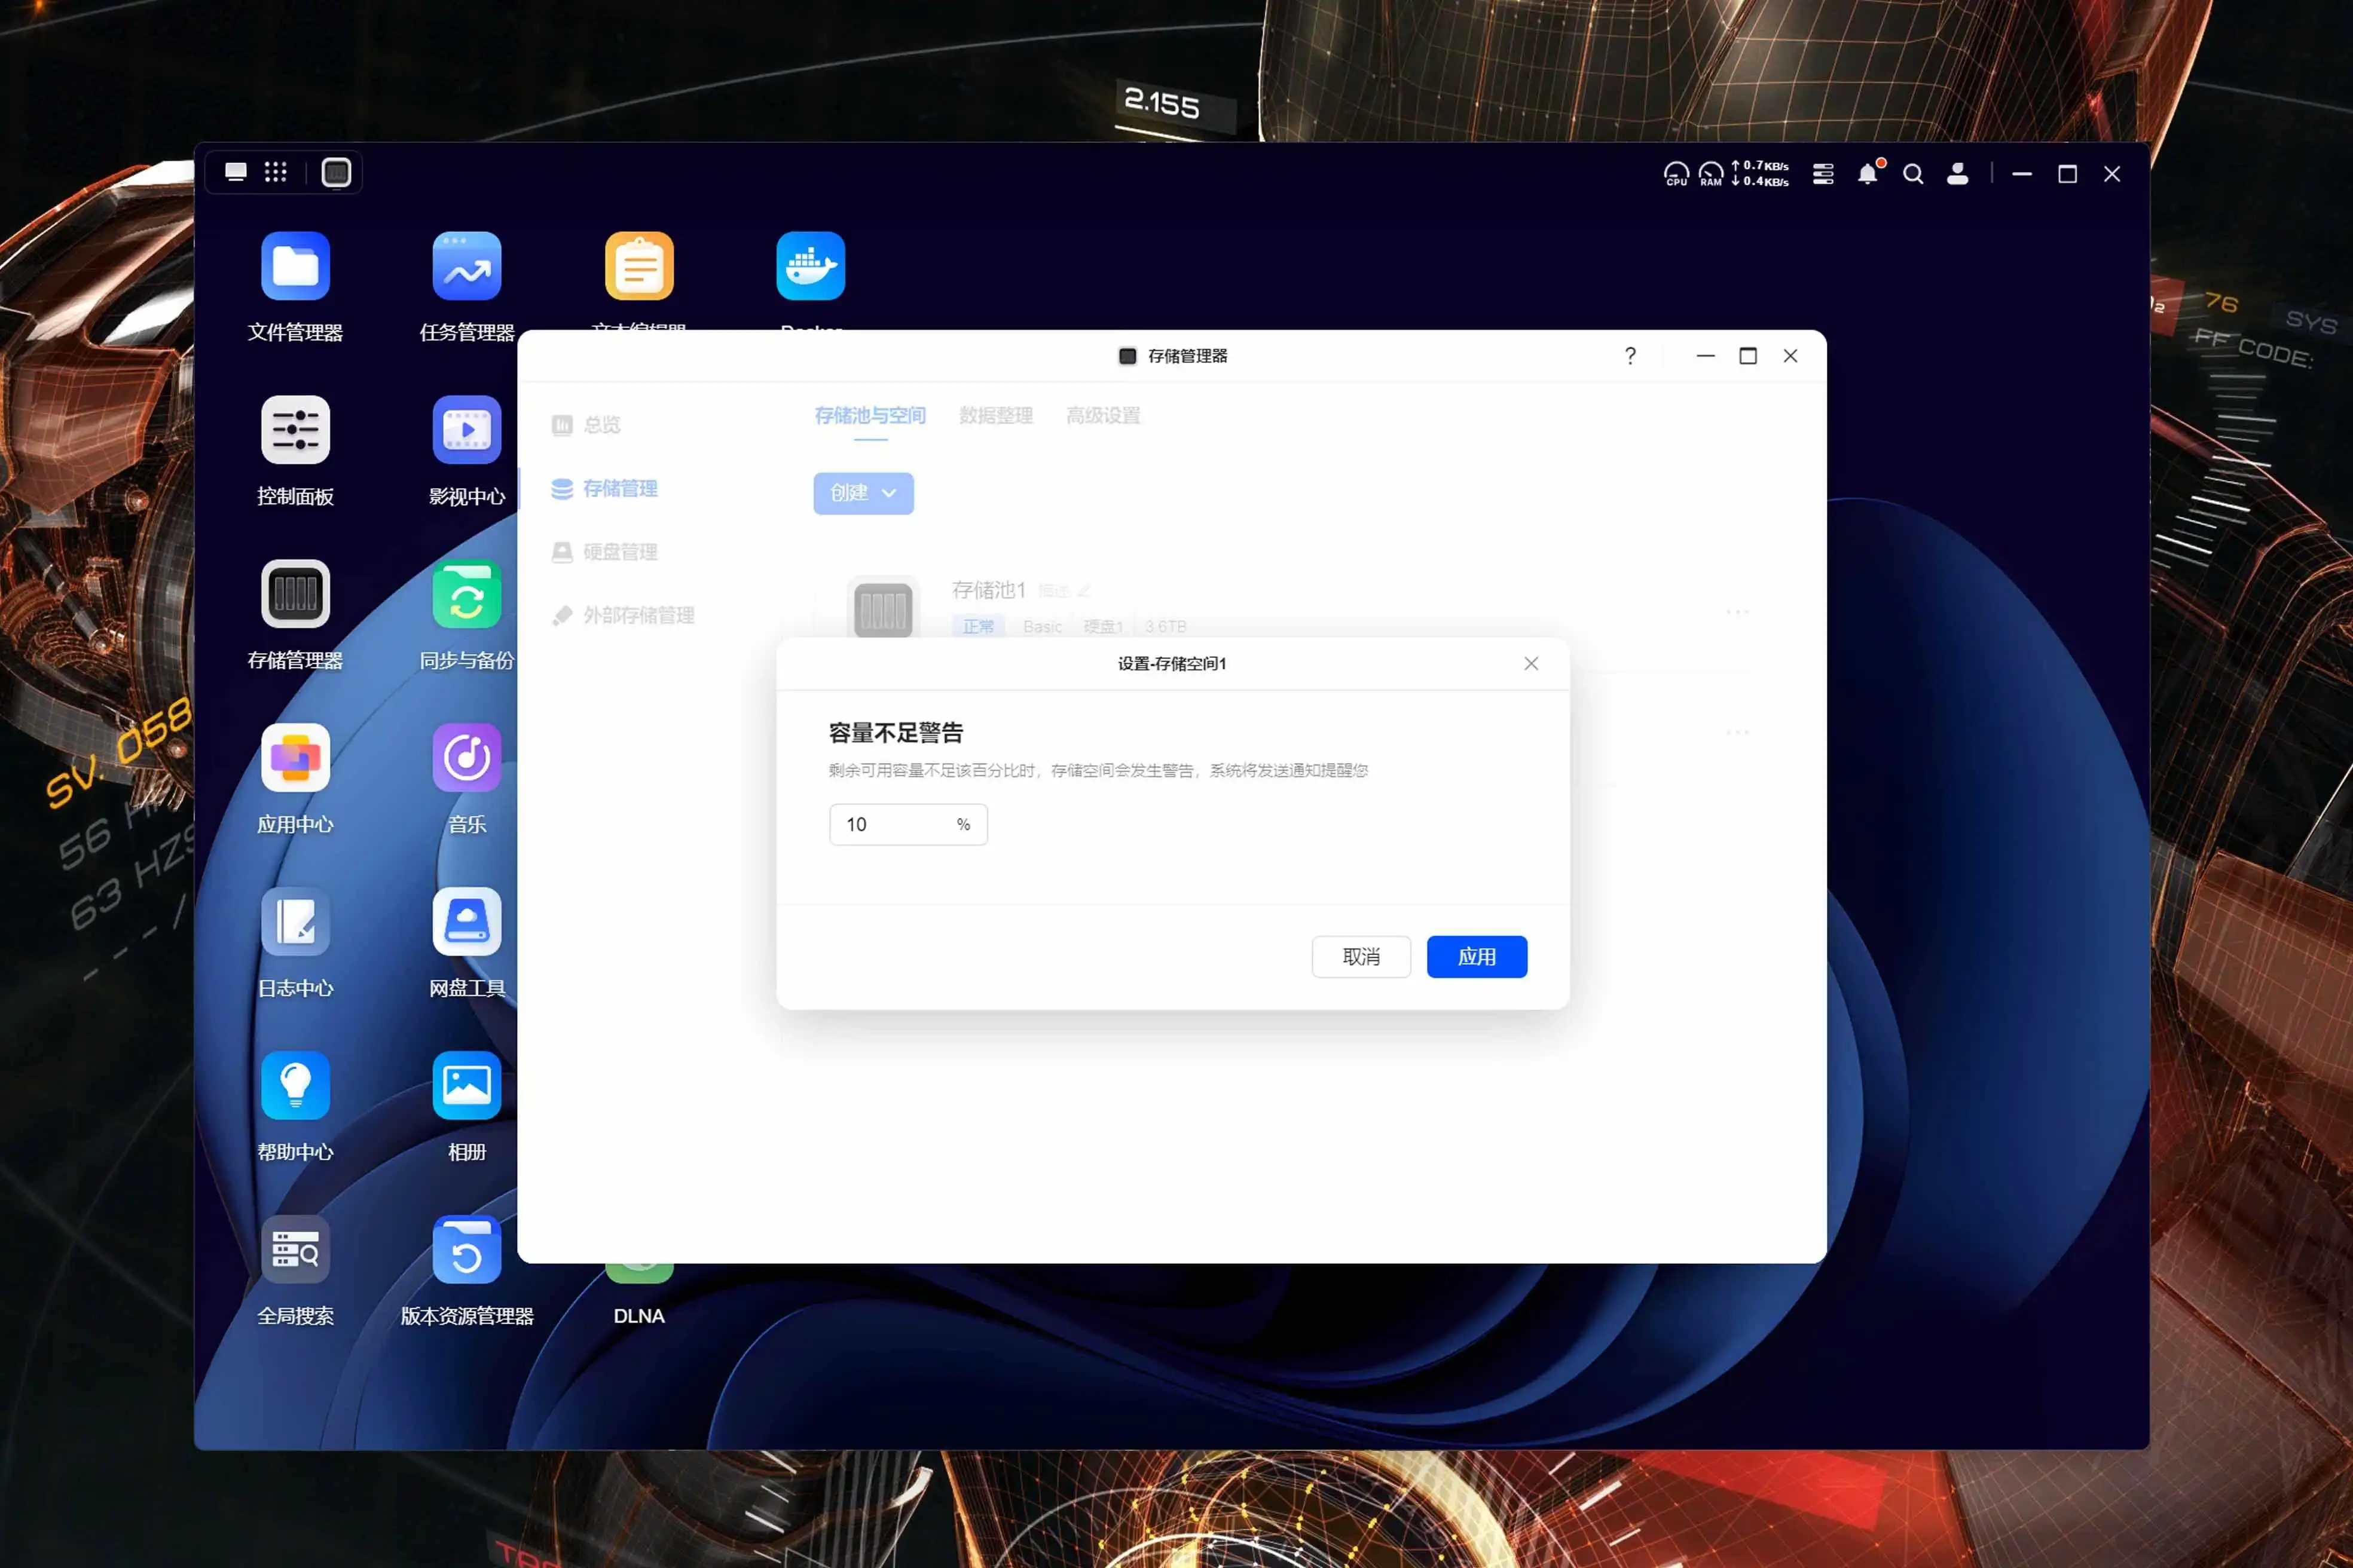
Task: Switch to 数据整理 tab
Action: [x=995, y=415]
